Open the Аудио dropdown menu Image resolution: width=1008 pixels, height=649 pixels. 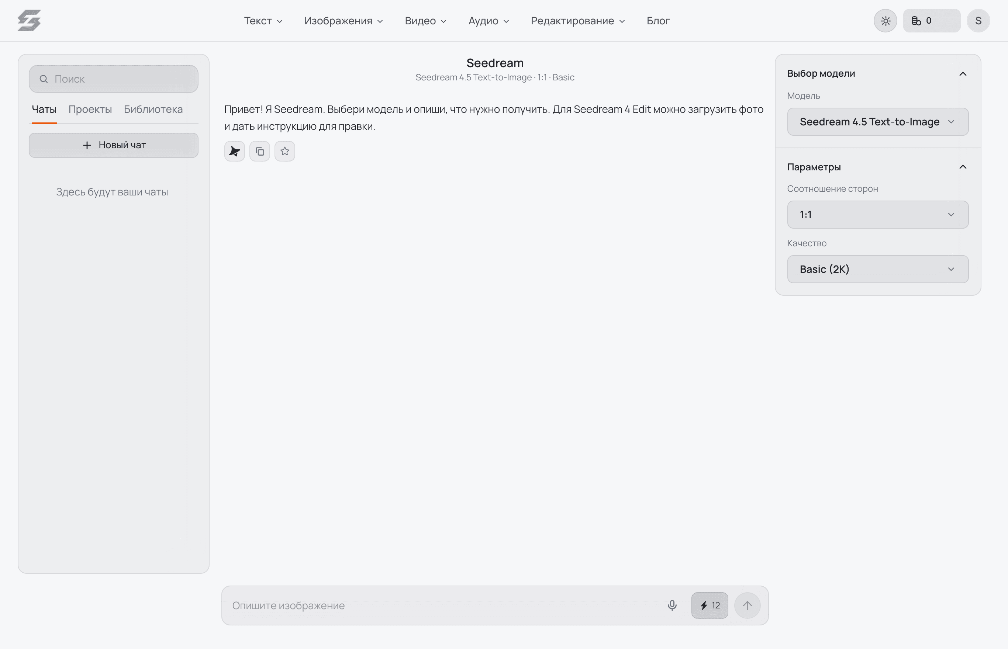point(489,21)
